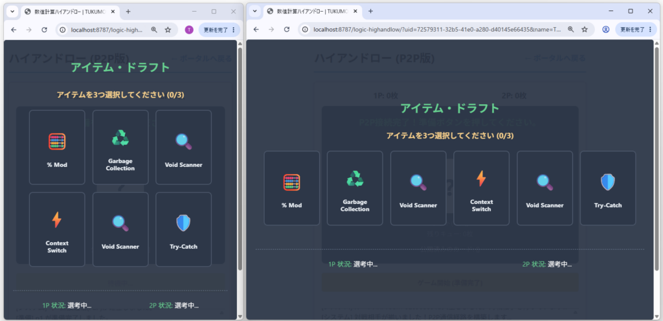The width and height of the screenshot is (663, 321).
Task: Open a new tab in right window
Action: point(371,12)
